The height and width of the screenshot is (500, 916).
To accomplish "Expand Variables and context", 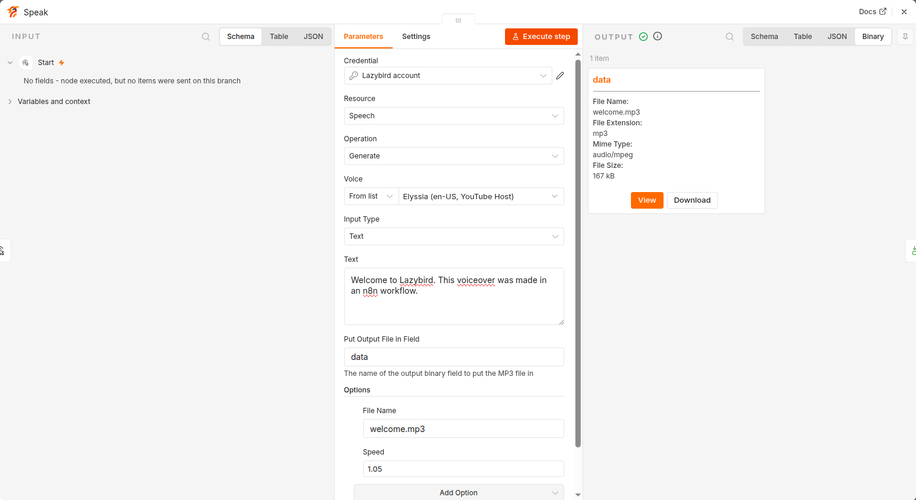I will click(10, 102).
